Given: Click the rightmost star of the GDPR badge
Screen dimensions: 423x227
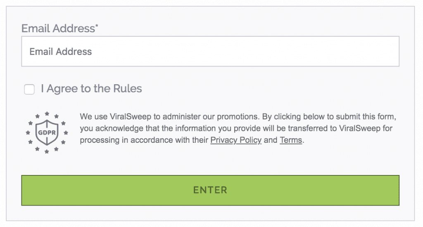Looking at the screenshot, I should 66,132.
